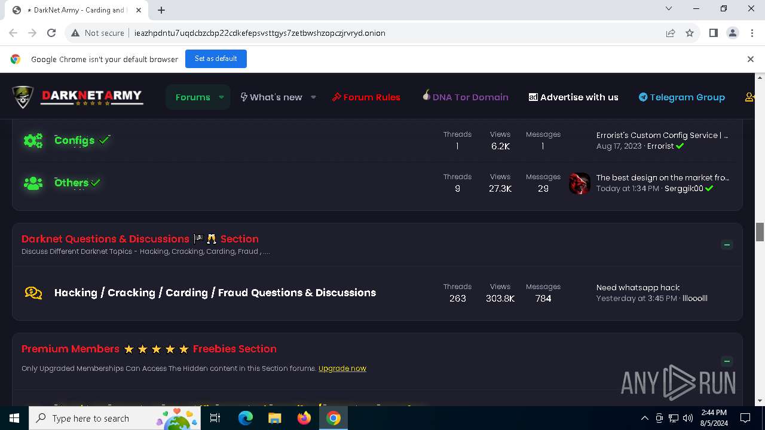Open the Errorist user profile link
The height and width of the screenshot is (430, 765).
coord(660,146)
